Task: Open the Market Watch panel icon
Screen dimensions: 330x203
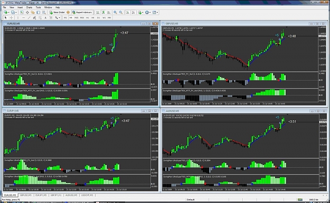Action: click(22, 13)
